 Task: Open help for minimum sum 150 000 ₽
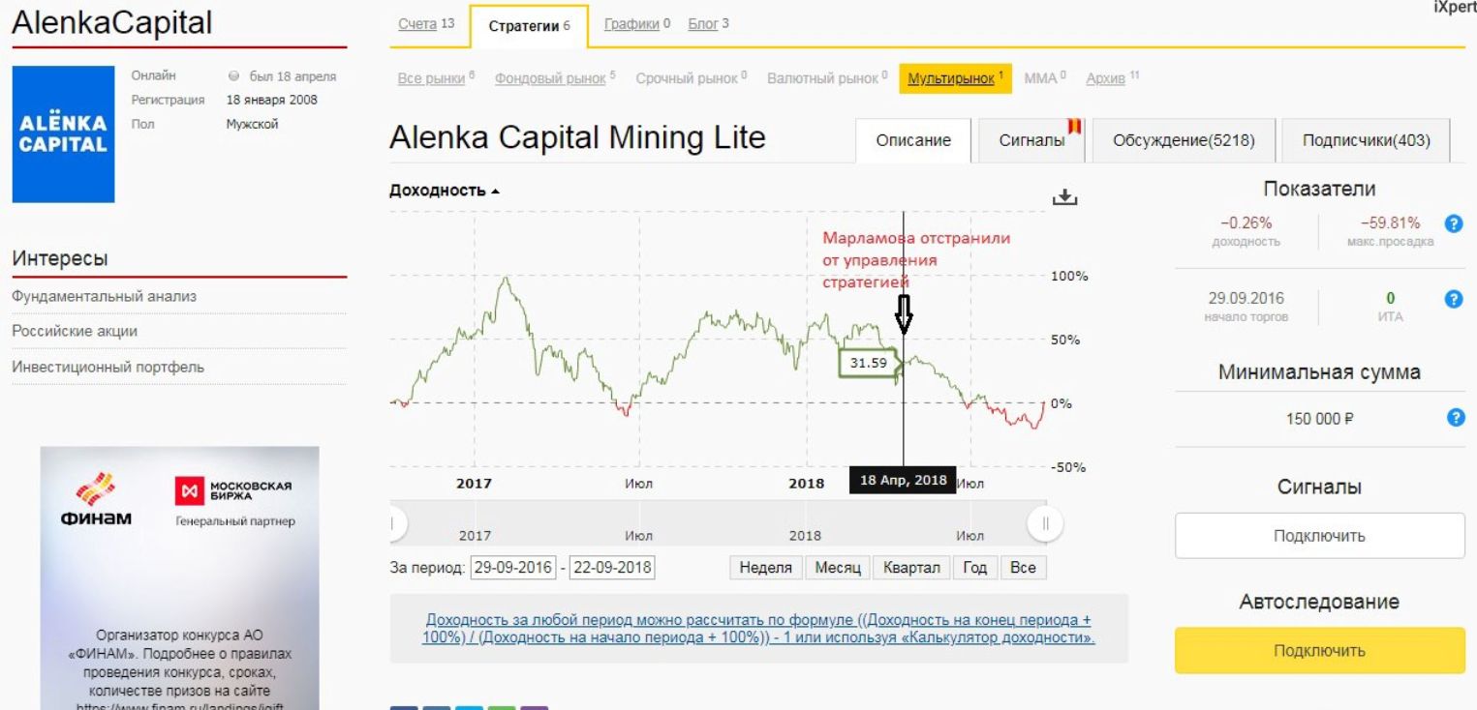tap(1454, 418)
